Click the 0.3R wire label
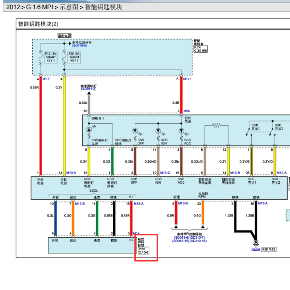Screen dimensions: 290x290 [176, 102]
